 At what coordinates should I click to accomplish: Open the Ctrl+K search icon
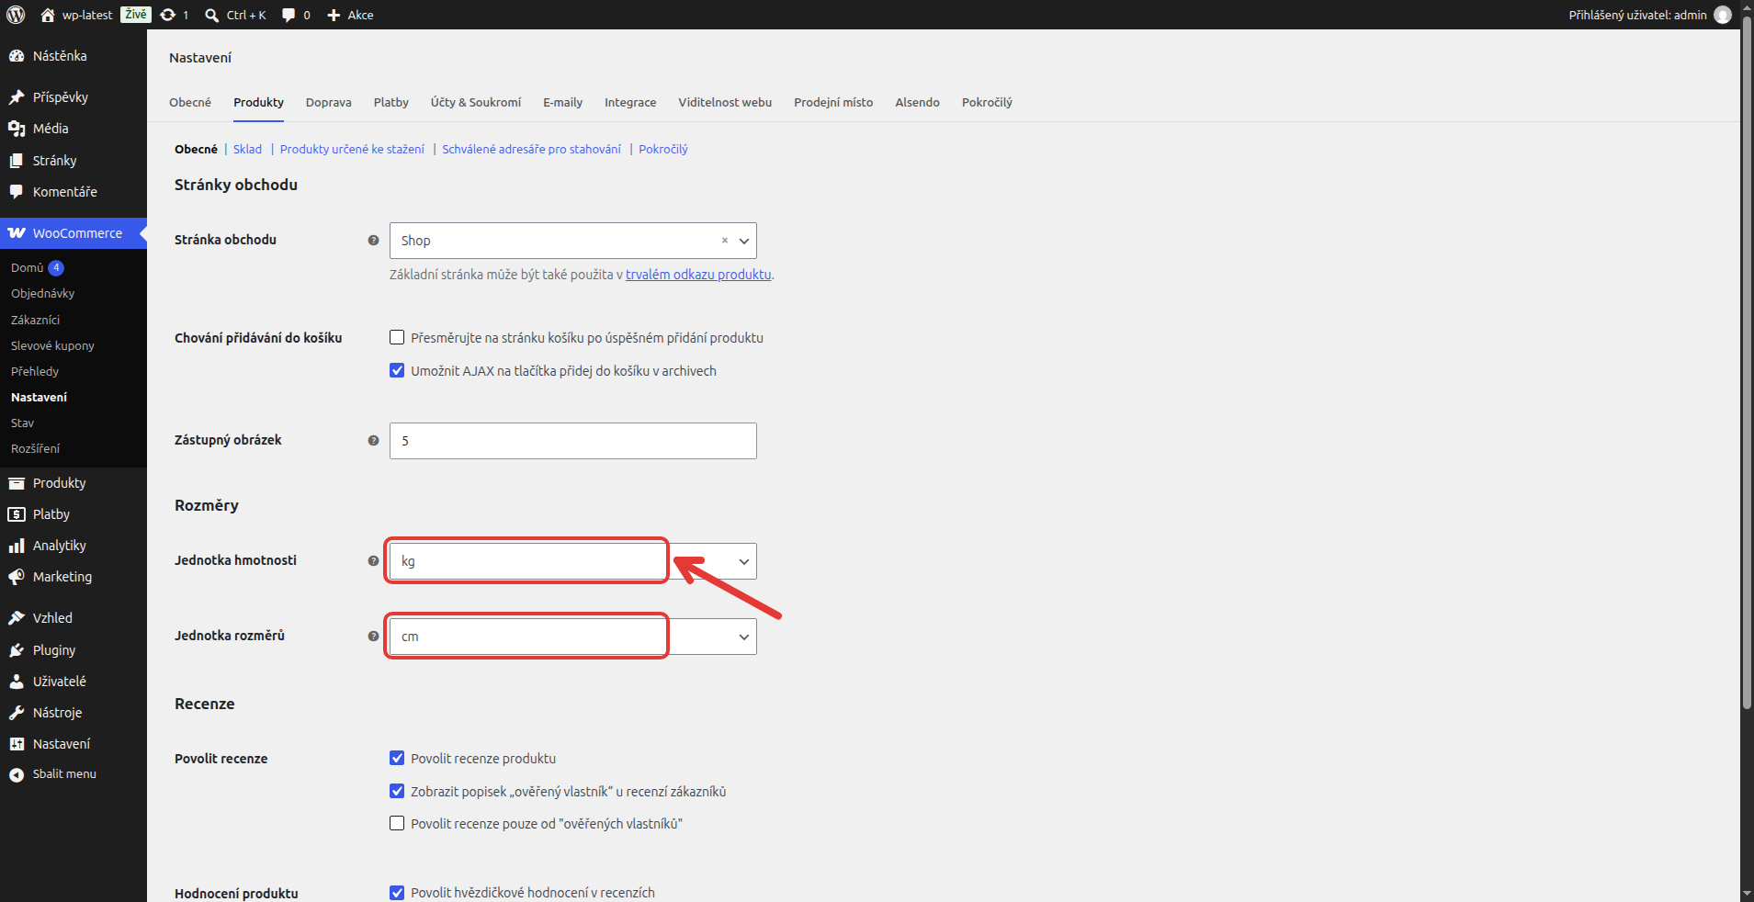[212, 15]
